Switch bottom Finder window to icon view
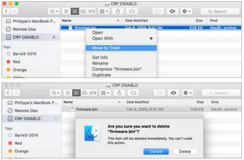 [x=68, y=93]
